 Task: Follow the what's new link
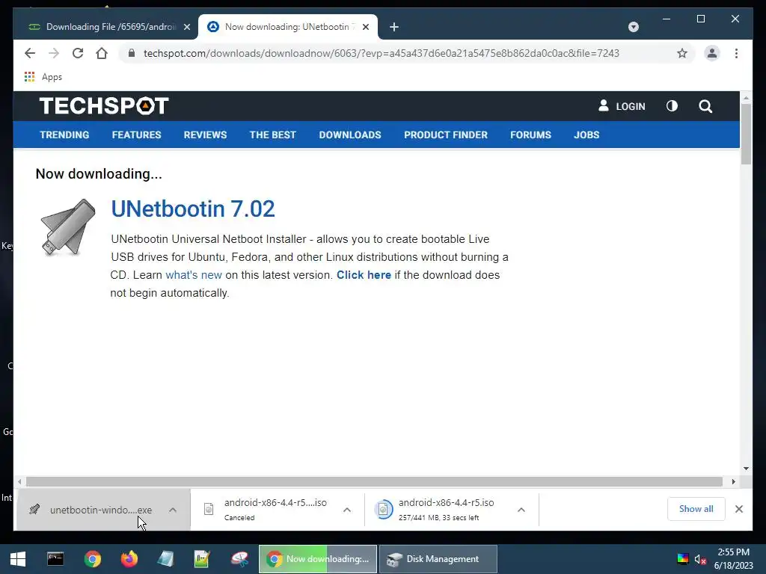(x=194, y=275)
